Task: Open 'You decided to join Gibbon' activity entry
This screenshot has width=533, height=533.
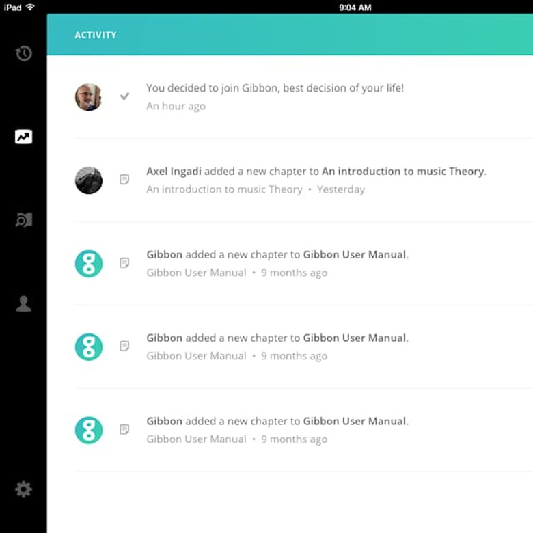Action: 275,88
